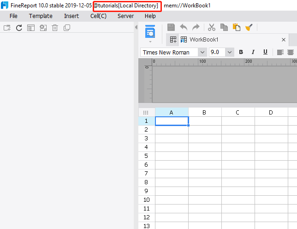Save the workbook with the disk icon
Image resolution: width=297 pixels, height=229 pixels.
click(x=171, y=27)
